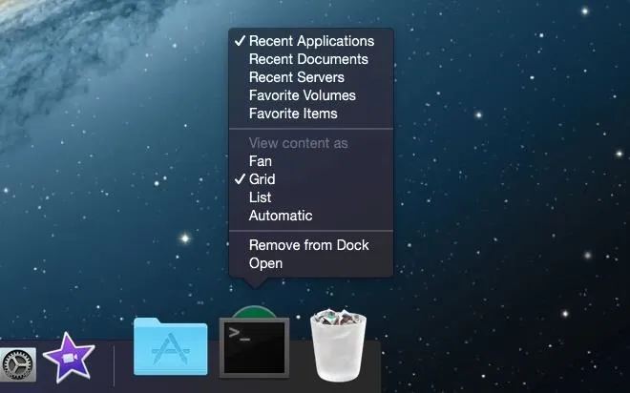Screen dimensions: 630x393
Task: Choose Open in the context menu
Action: [310, 263]
